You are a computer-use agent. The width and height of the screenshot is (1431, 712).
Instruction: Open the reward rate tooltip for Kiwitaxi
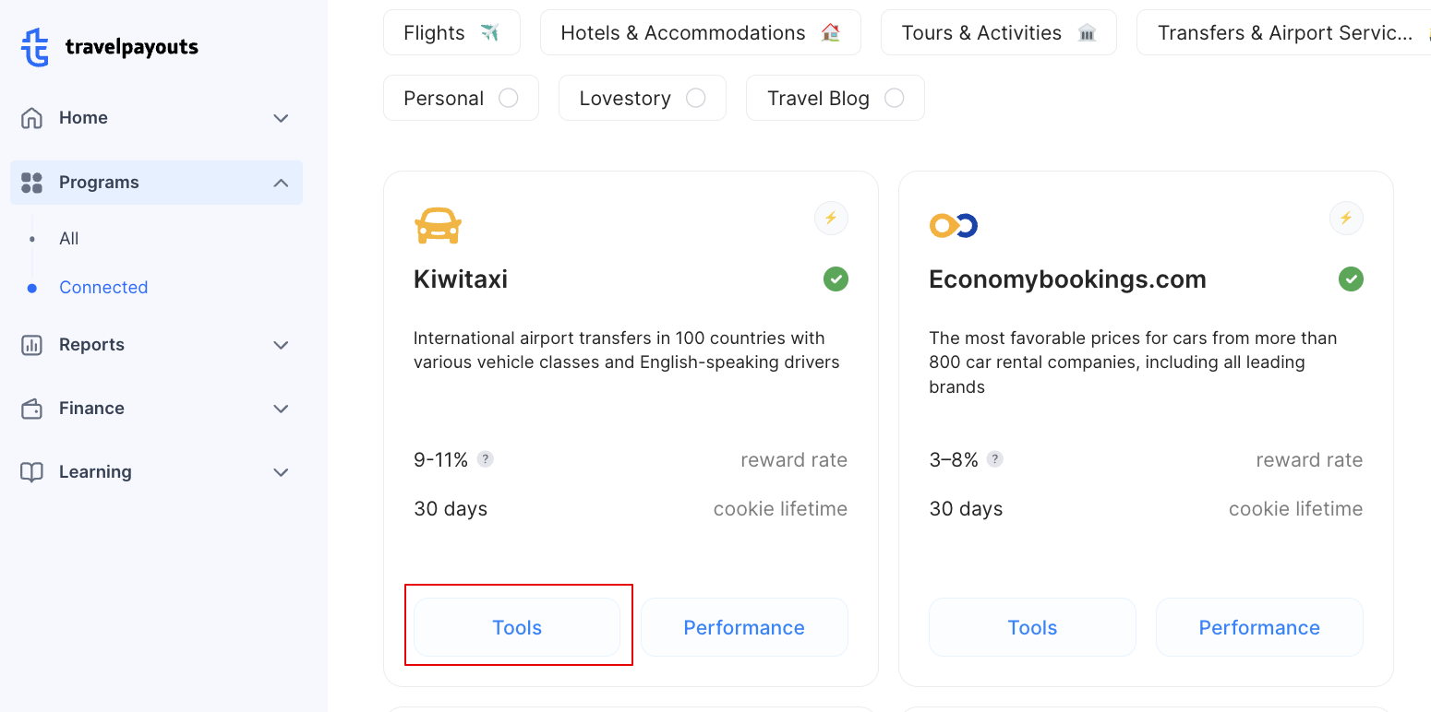coord(486,458)
